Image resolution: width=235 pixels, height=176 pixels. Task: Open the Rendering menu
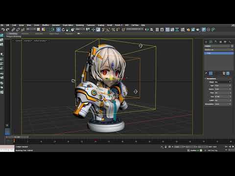pyautogui.click(x=80, y=25)
